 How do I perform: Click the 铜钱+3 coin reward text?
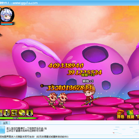pyautogui.click(x=88, y=81)
